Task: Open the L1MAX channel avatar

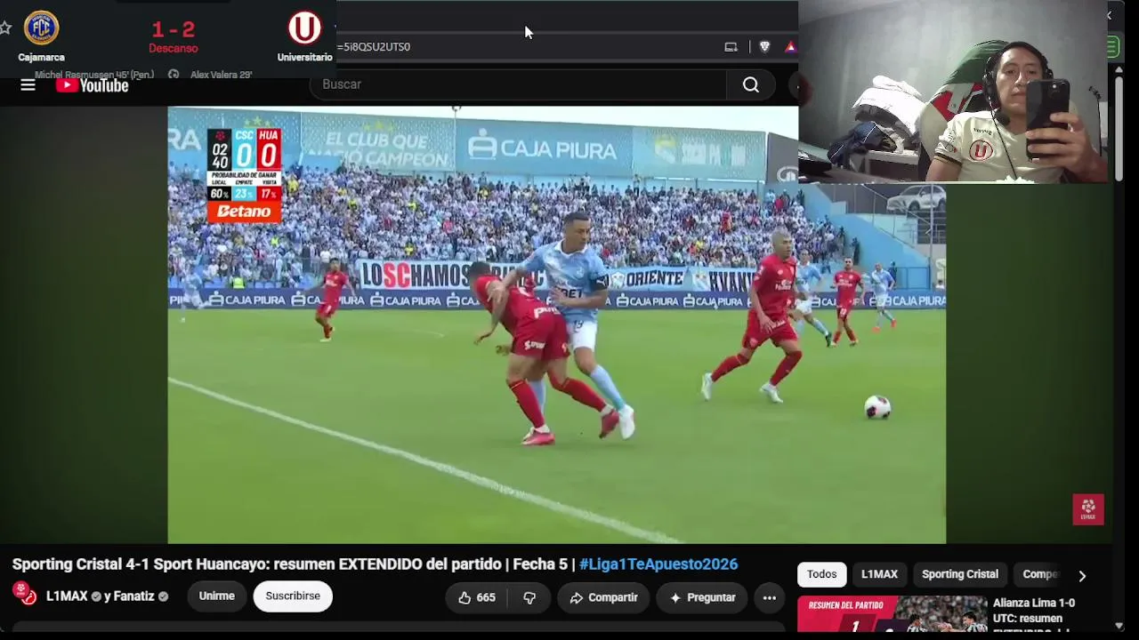Action: click(24, 594)
